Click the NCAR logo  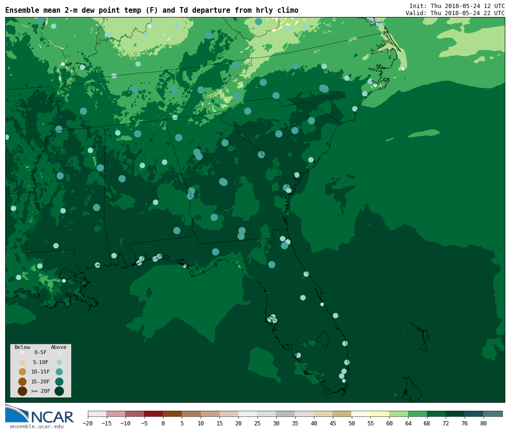pos(40,414)
